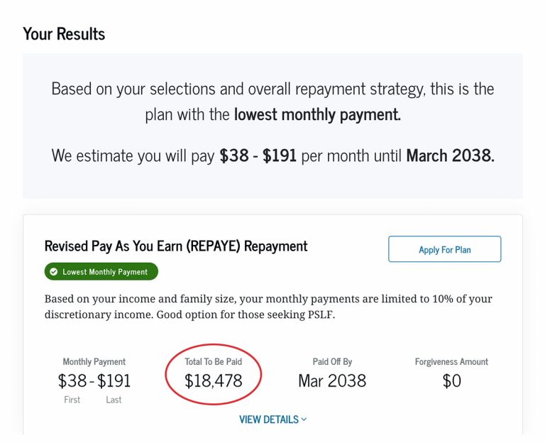Image resolution: width=545 pixels, height=443 pixels.
Task: Click the Last caption under monthly payment
Action: click(x=114, y=400)
